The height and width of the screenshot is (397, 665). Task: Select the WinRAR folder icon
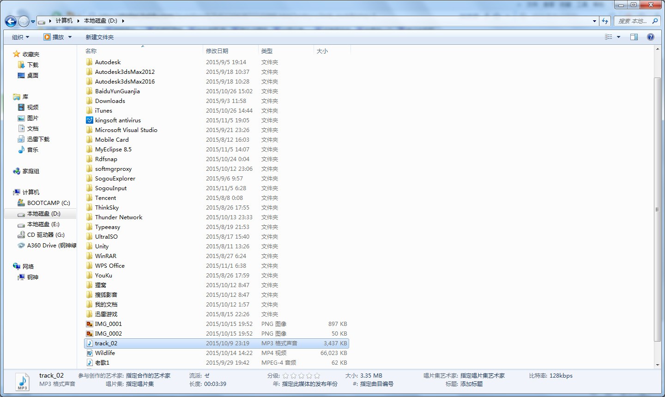[90, 256]
